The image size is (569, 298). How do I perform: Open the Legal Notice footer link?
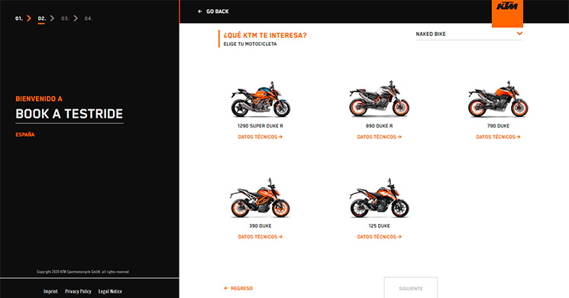coord(110,291)
